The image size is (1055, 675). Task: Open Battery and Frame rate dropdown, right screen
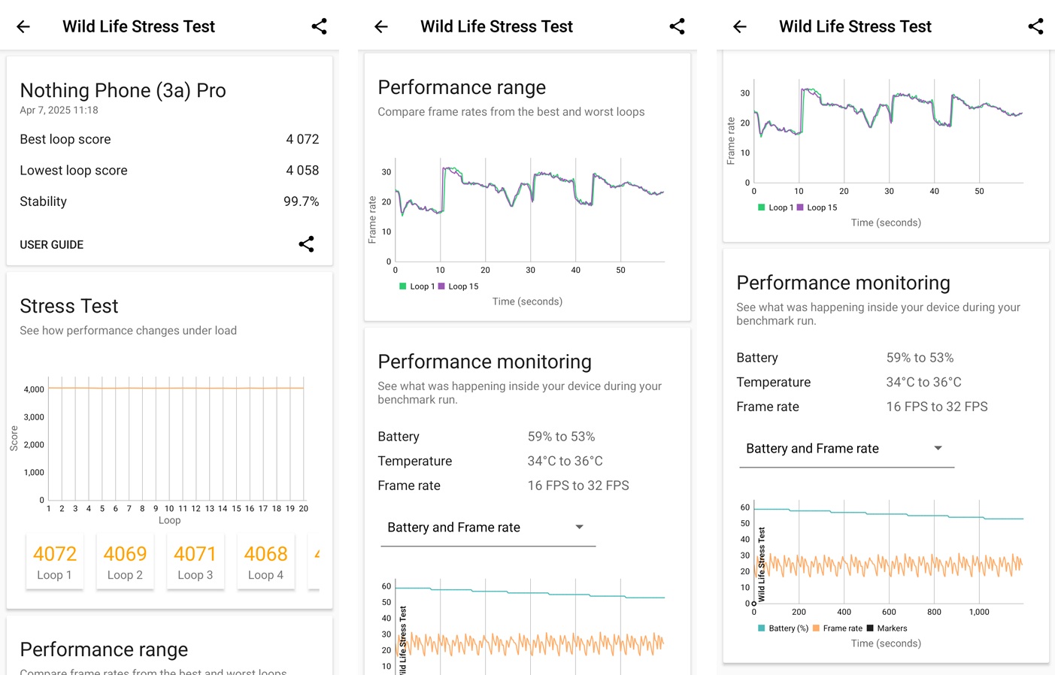847,449
